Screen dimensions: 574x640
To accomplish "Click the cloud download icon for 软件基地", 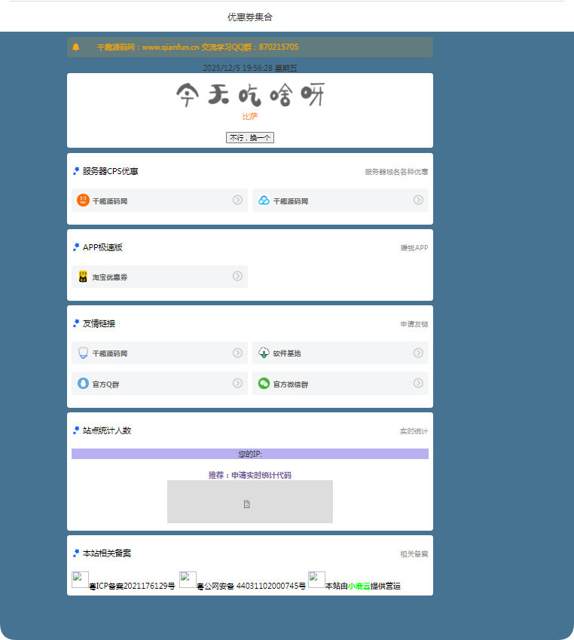I will [264, 353].
